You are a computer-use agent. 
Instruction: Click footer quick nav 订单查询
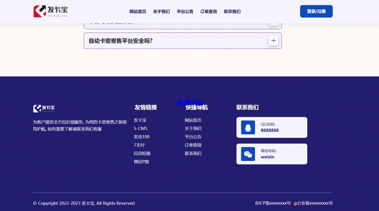tap(193, 145)
